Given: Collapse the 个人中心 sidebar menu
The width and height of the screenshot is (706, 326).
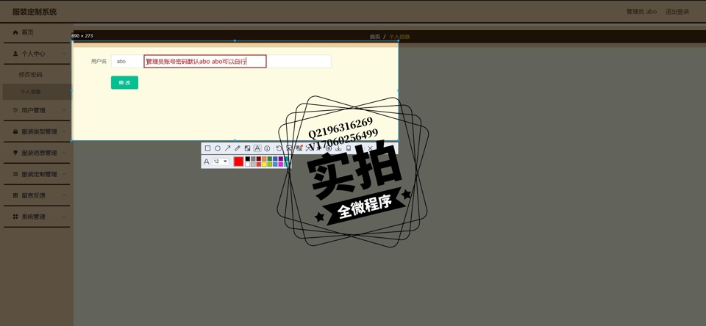Looking at the screenshot, I should tap(36, 54).
